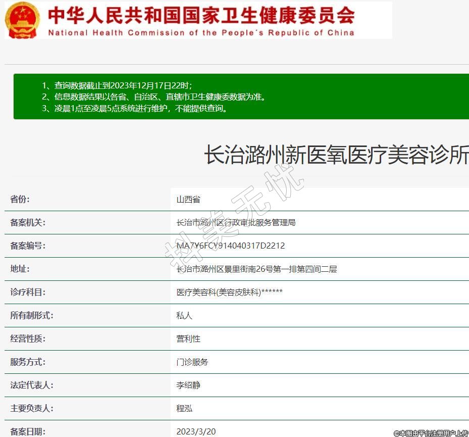Select the notice about 凌晨1点至凌晨5点 maintenance
The image size is (469, 437).
point(134,109)
